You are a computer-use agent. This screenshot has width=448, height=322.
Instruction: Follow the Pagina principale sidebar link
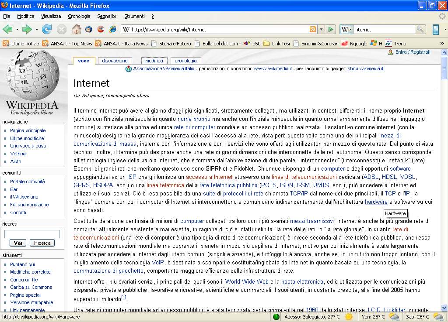[x=28, y=130]
